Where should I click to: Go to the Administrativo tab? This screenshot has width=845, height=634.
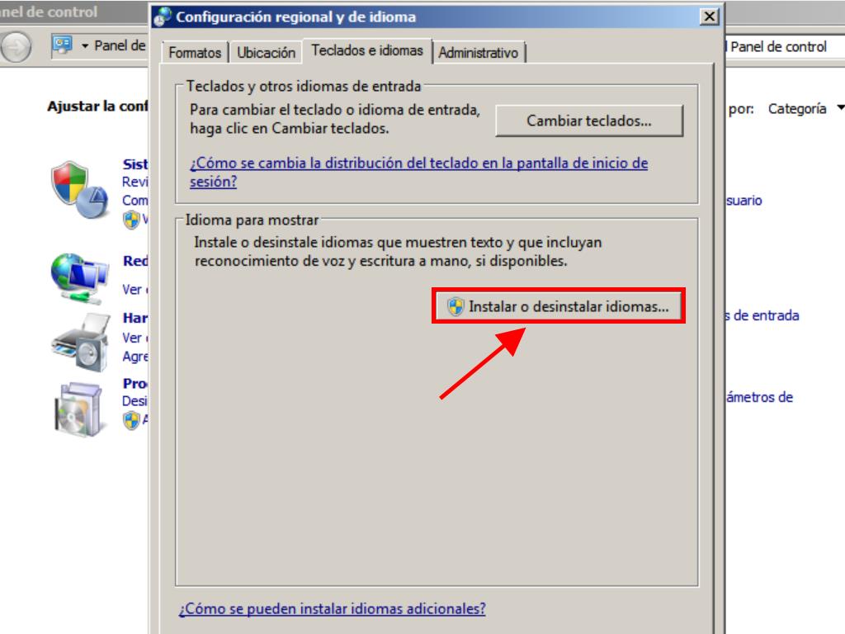[x=479, y=53]
